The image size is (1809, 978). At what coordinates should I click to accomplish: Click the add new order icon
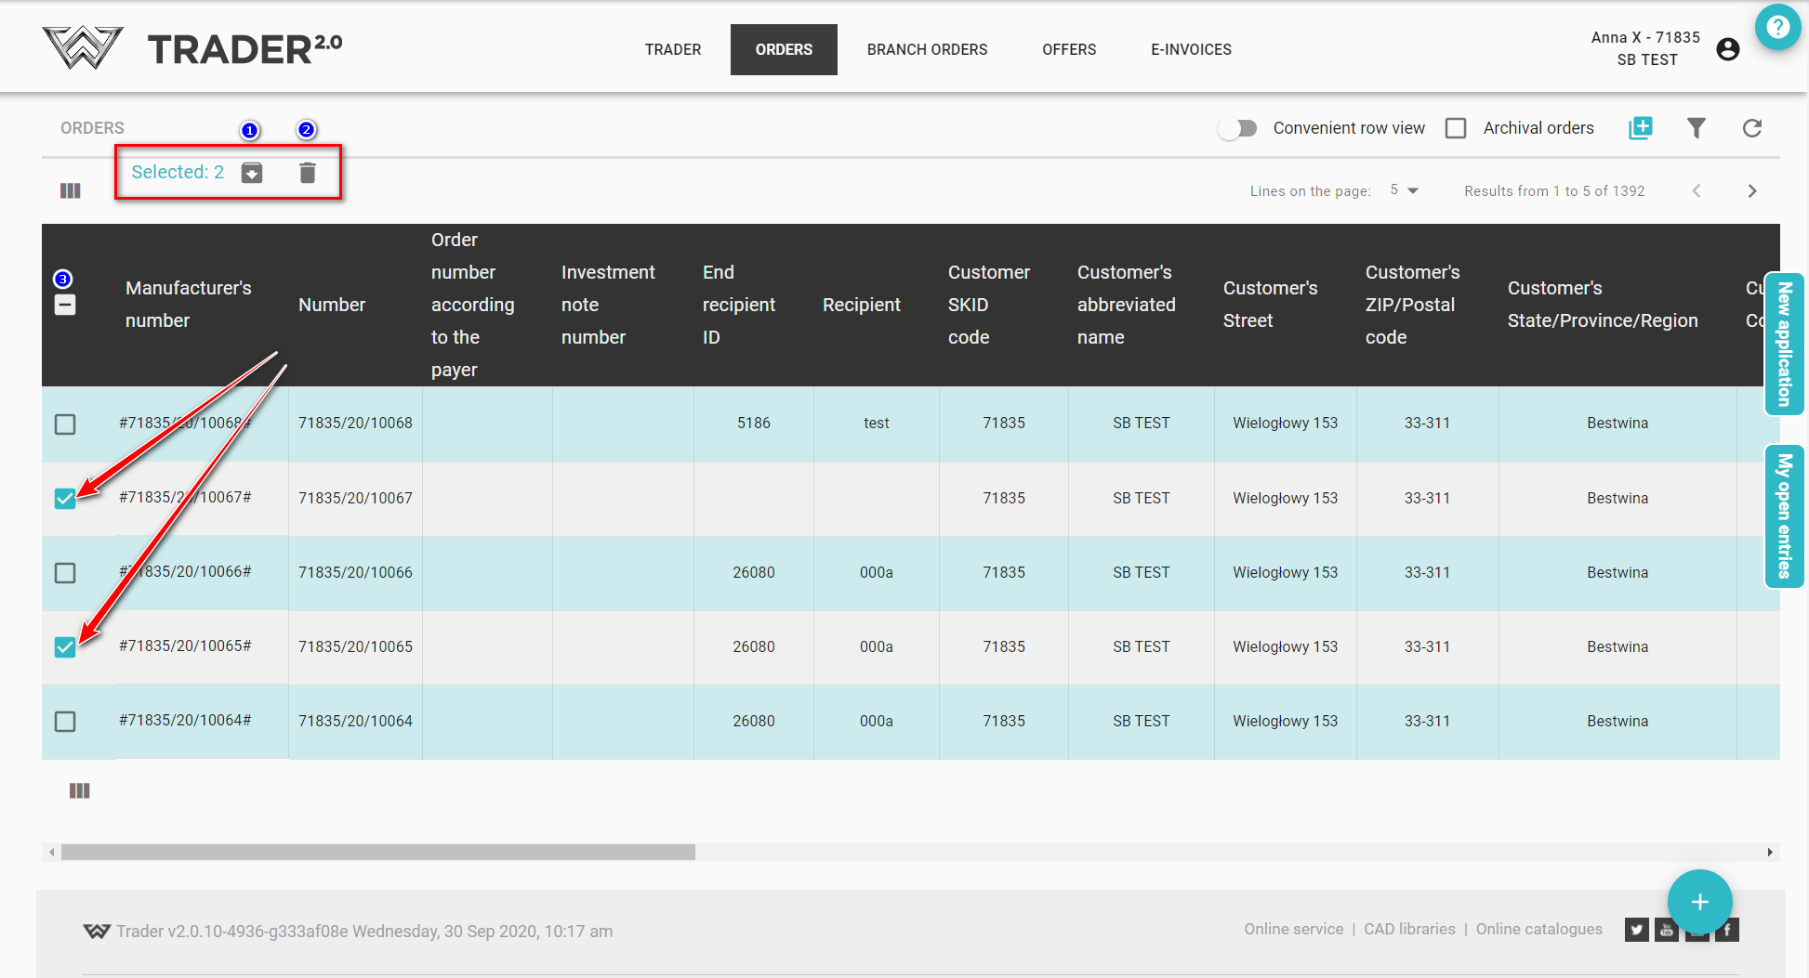[x=1641, y=128]
